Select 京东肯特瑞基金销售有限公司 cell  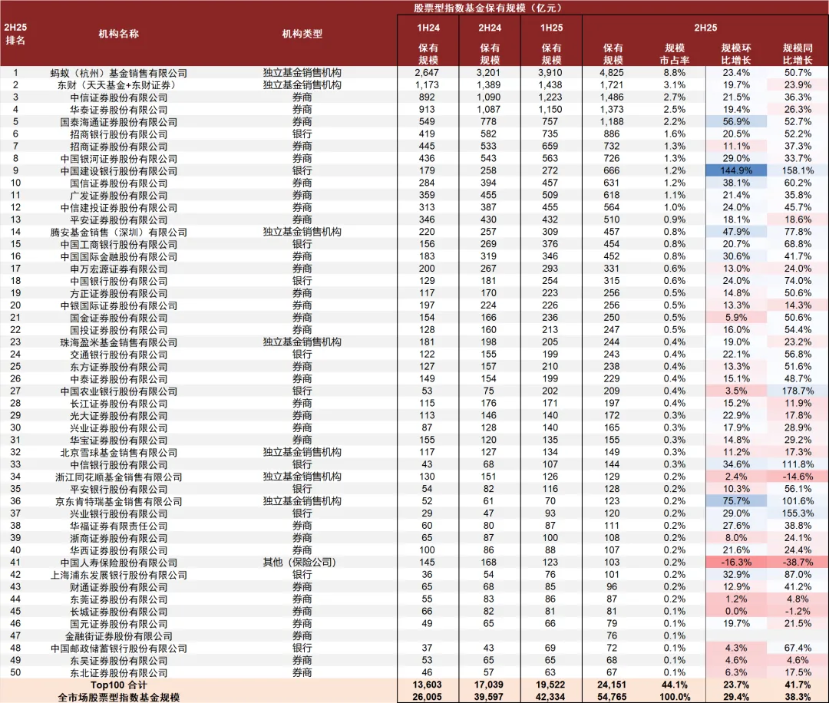[118, 502]
